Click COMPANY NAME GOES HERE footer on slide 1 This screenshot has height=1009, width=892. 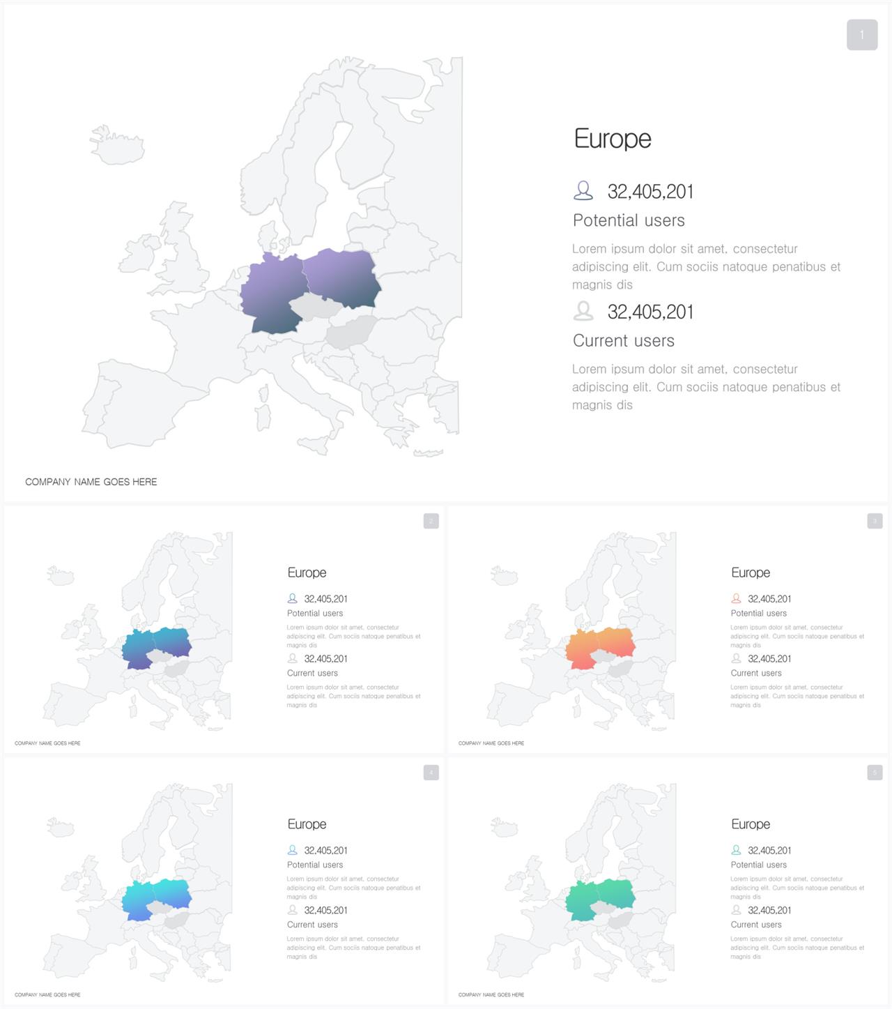tap(91, 482)
